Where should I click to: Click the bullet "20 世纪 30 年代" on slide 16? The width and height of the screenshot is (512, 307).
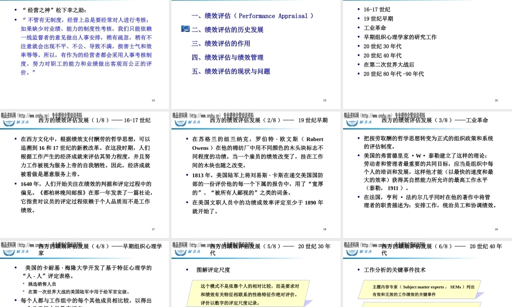pos(382,47)
